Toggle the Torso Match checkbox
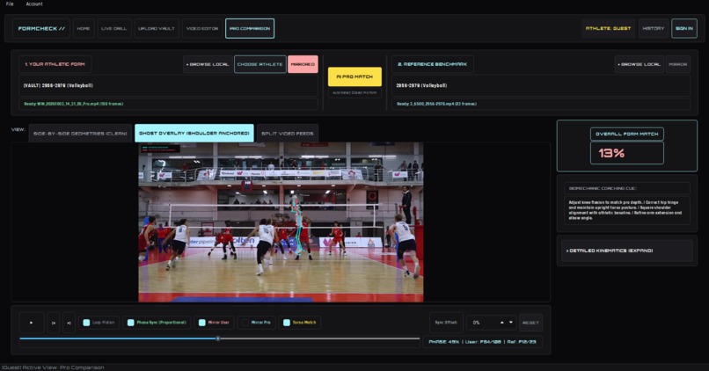This screenshot has width=709, height=371. click(286, 323)
